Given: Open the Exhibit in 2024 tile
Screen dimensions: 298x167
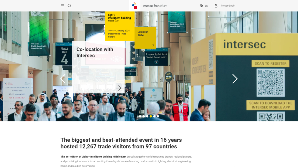Looking at the screenshot, I should pos(146,38).
